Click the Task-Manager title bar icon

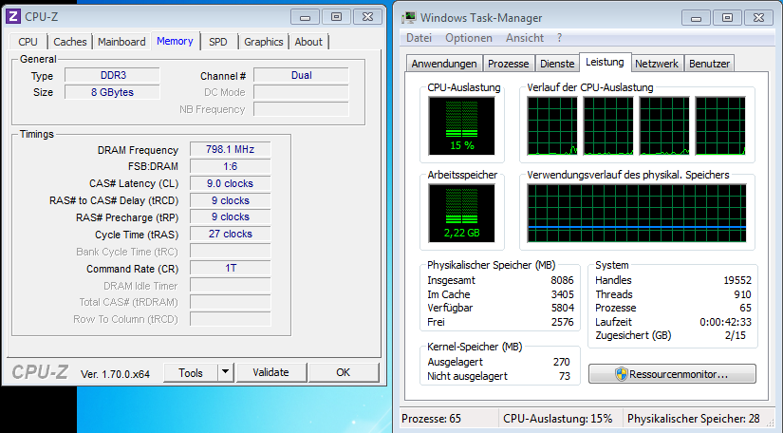tap(408, 17)
